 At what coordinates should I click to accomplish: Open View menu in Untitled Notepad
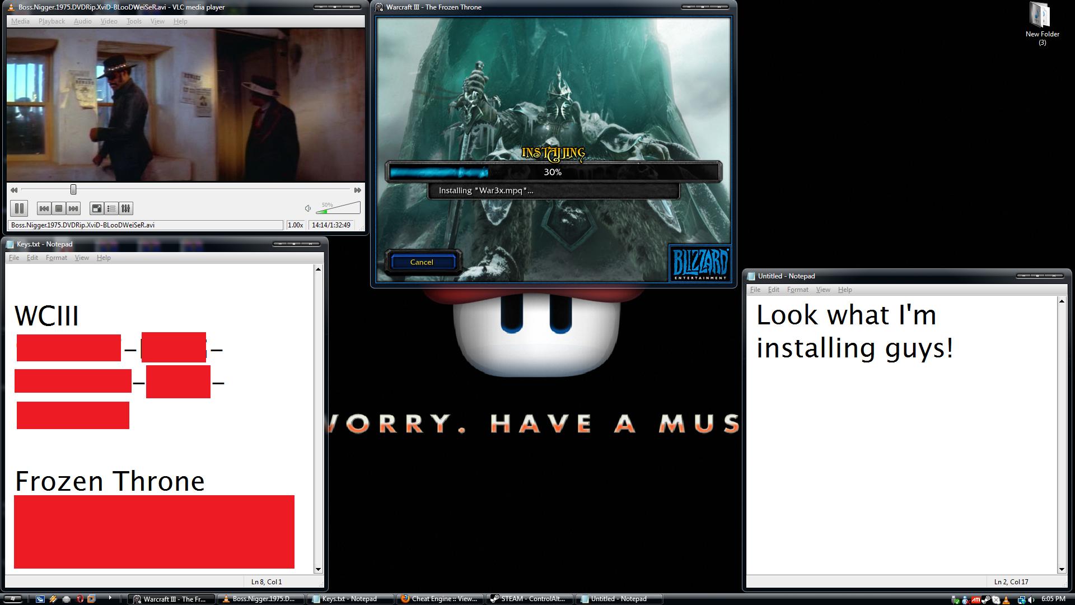[x=822, y=290]
